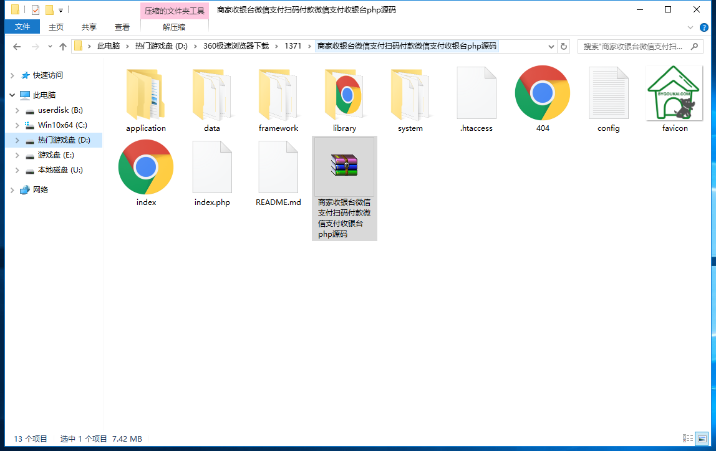Open the address bar history dropdown
The height and width of the screenshot is (451, 716).
click(x=551, y=46)
